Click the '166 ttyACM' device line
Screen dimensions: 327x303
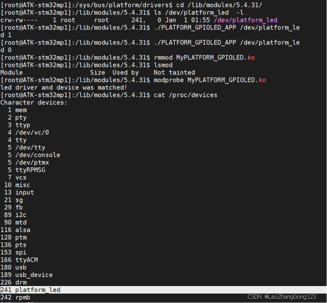click(x=19, y=260)
